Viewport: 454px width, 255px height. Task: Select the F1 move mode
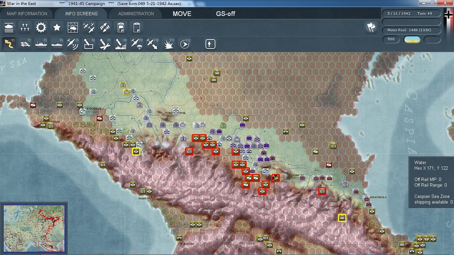click(x=9, y=44)
